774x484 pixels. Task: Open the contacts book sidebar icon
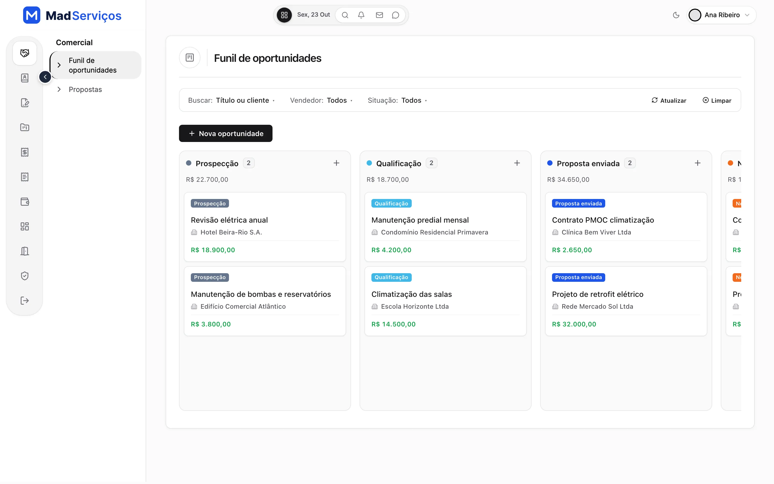[x=25, y=78]
